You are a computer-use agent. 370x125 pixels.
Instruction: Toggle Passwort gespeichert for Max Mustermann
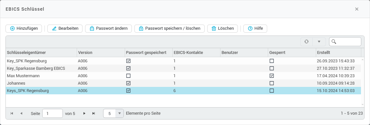[x=128, y=76]
